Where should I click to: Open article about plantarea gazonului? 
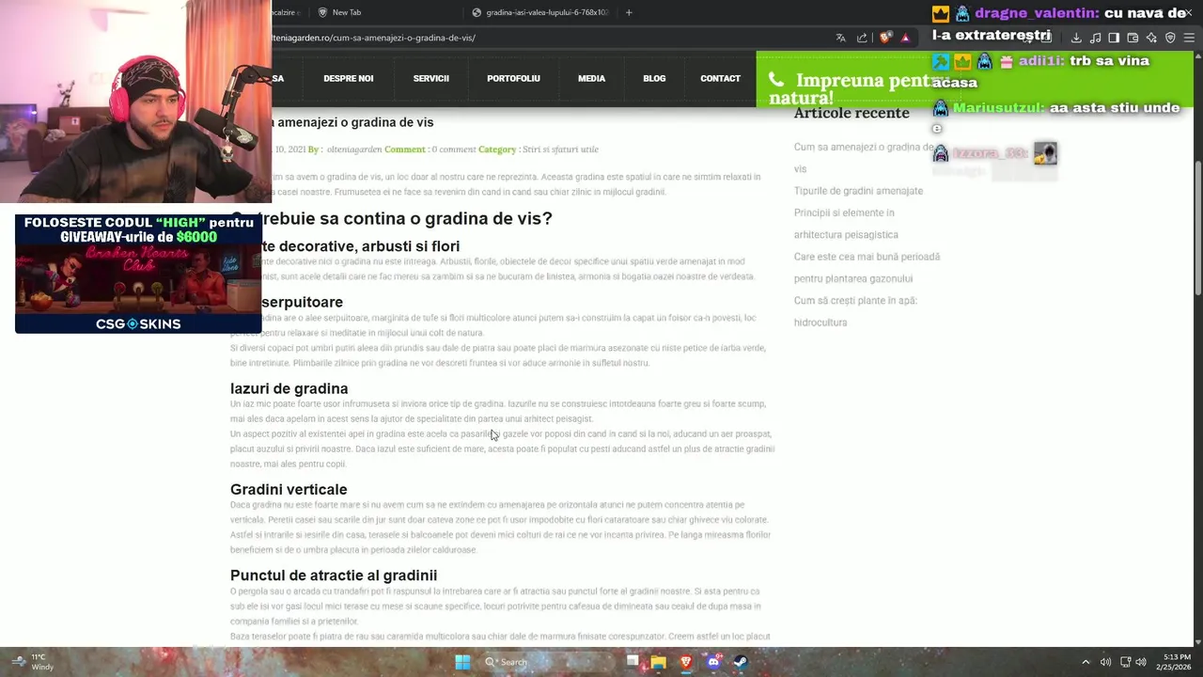[x=867, y=267]
